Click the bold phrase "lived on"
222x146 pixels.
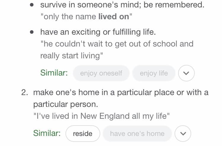114,17
